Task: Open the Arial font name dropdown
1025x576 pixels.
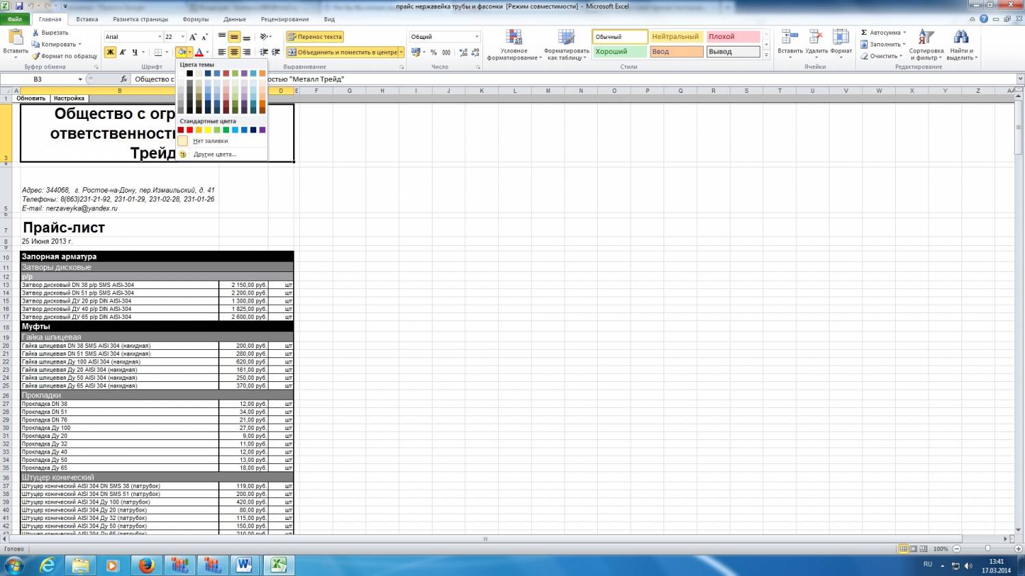Action: pos(160,37)
